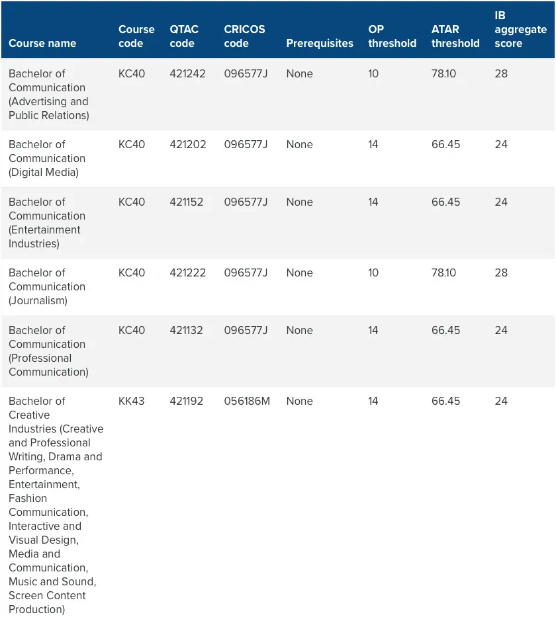556x623 pixels.
Task: Select QTAC code 421202 cell
Action: (x=187, y=145)
